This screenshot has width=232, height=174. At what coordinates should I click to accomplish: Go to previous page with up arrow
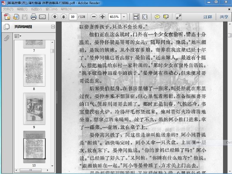[x=55, y=17]
